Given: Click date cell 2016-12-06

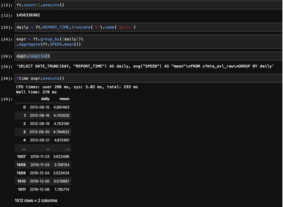Looking at the screenshot, I should (x=39, y=189).
